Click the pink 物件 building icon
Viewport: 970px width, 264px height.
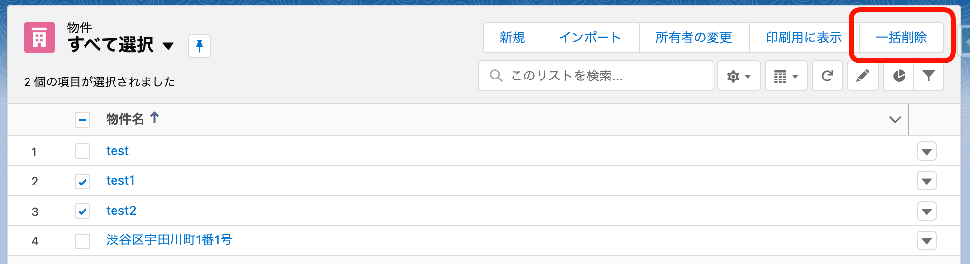[39, 37]
